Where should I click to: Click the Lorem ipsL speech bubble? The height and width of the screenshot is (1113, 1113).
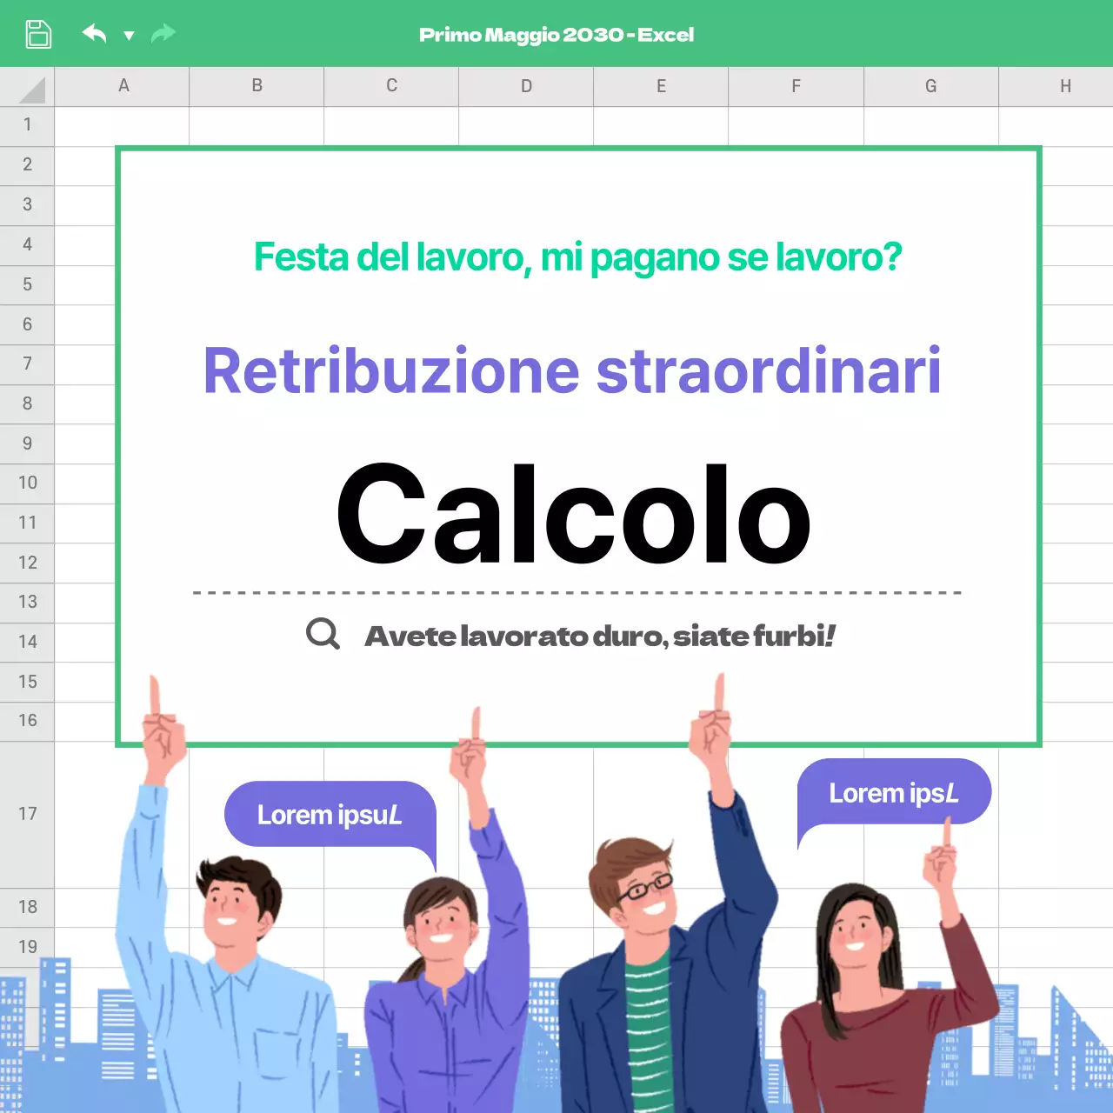click(893, 792)
